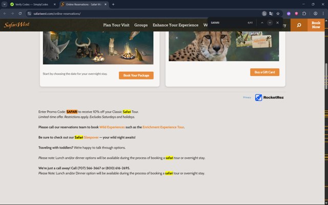Screen dimensions: 328x205
Task: Open the browser profile icon
Action: click(316, 14)
